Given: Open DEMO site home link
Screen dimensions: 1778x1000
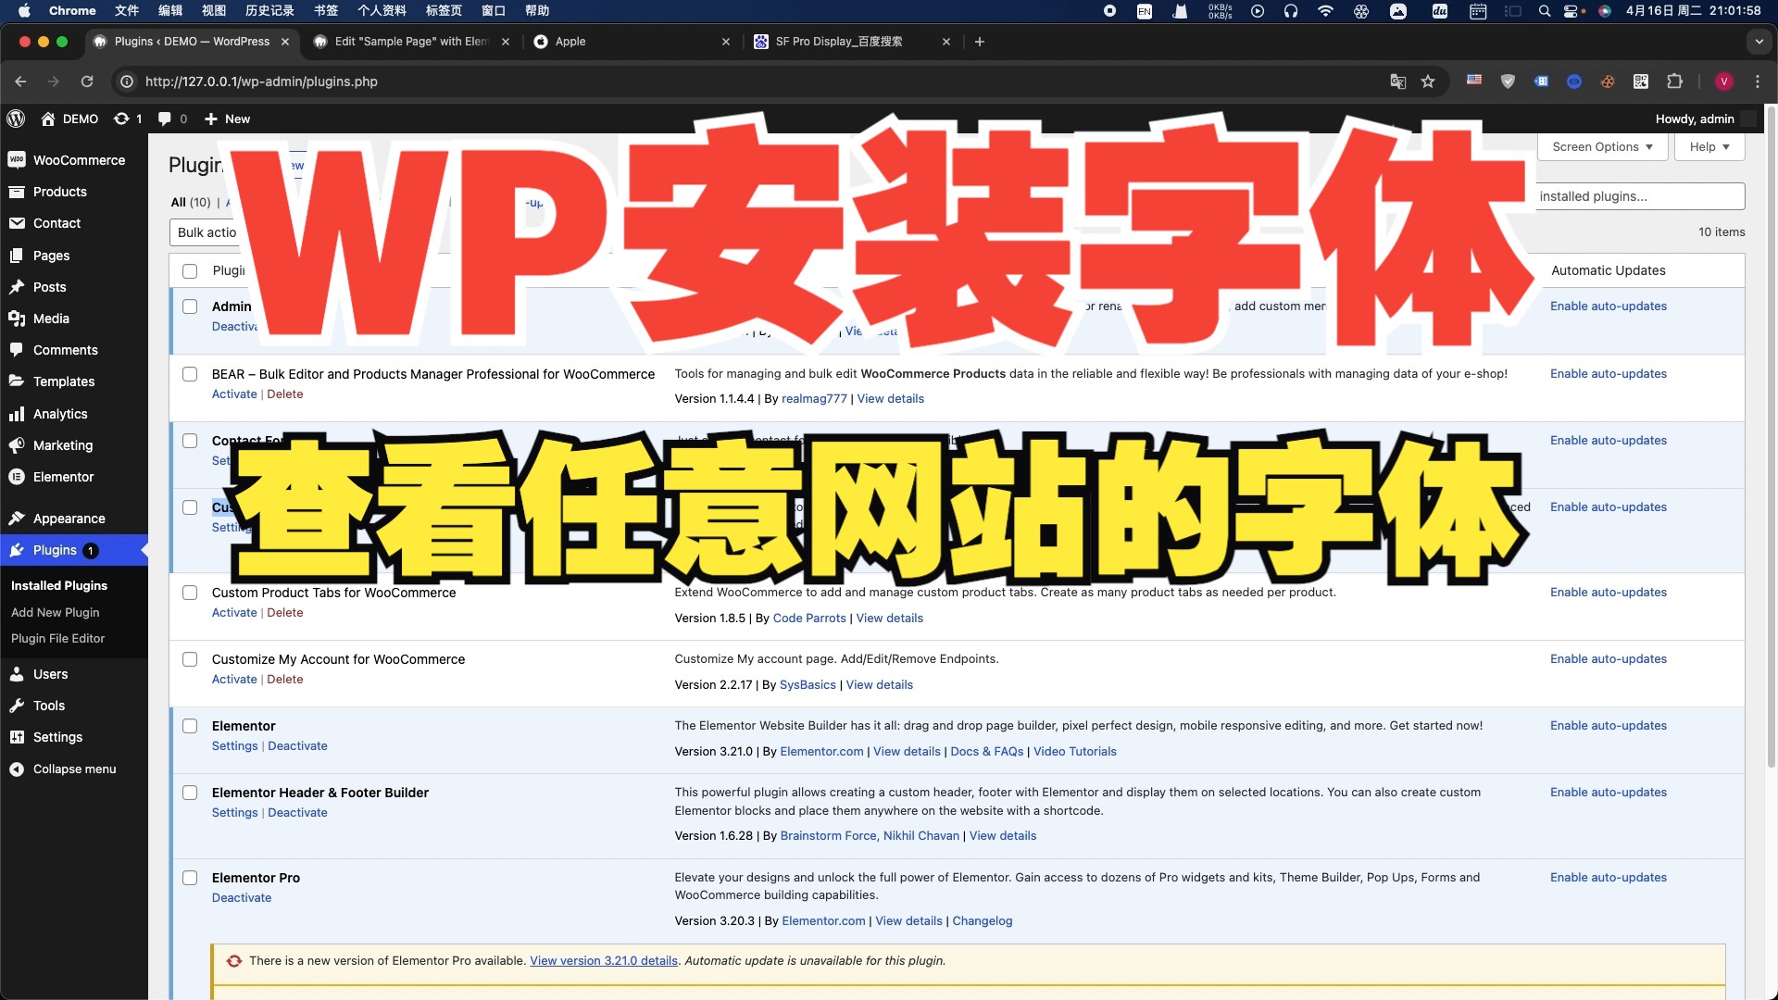Looking at the screenshot, I should [70, 119].
